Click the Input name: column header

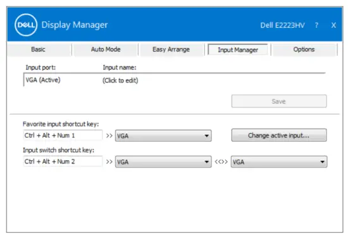point(120,67)
